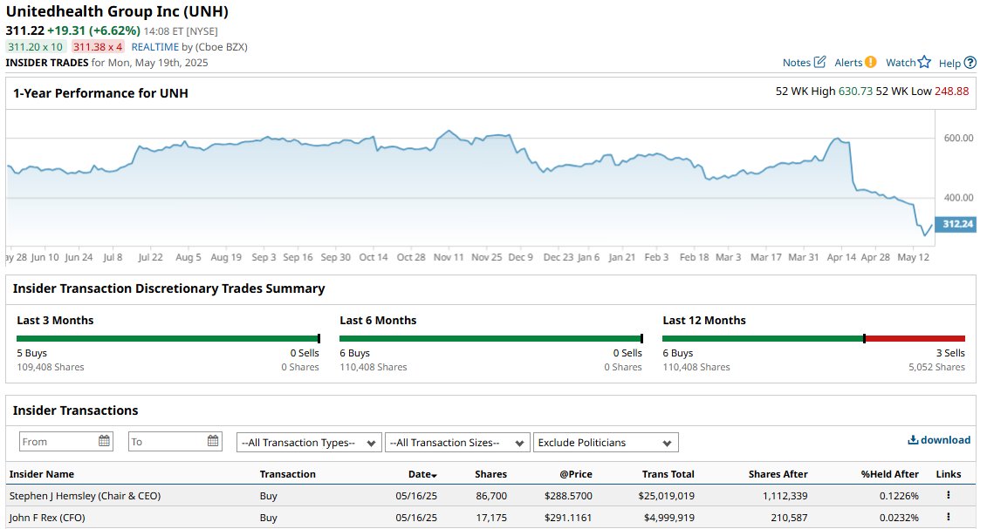Sort table by Transaction column

pyautogui.click(x=288, y=474)
